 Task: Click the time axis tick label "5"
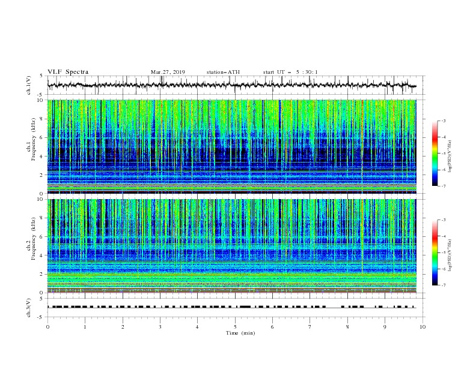coord(235,327)
